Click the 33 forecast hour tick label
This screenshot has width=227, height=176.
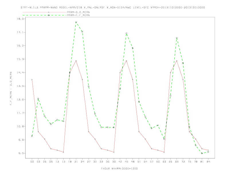click(x=101, y=162)
